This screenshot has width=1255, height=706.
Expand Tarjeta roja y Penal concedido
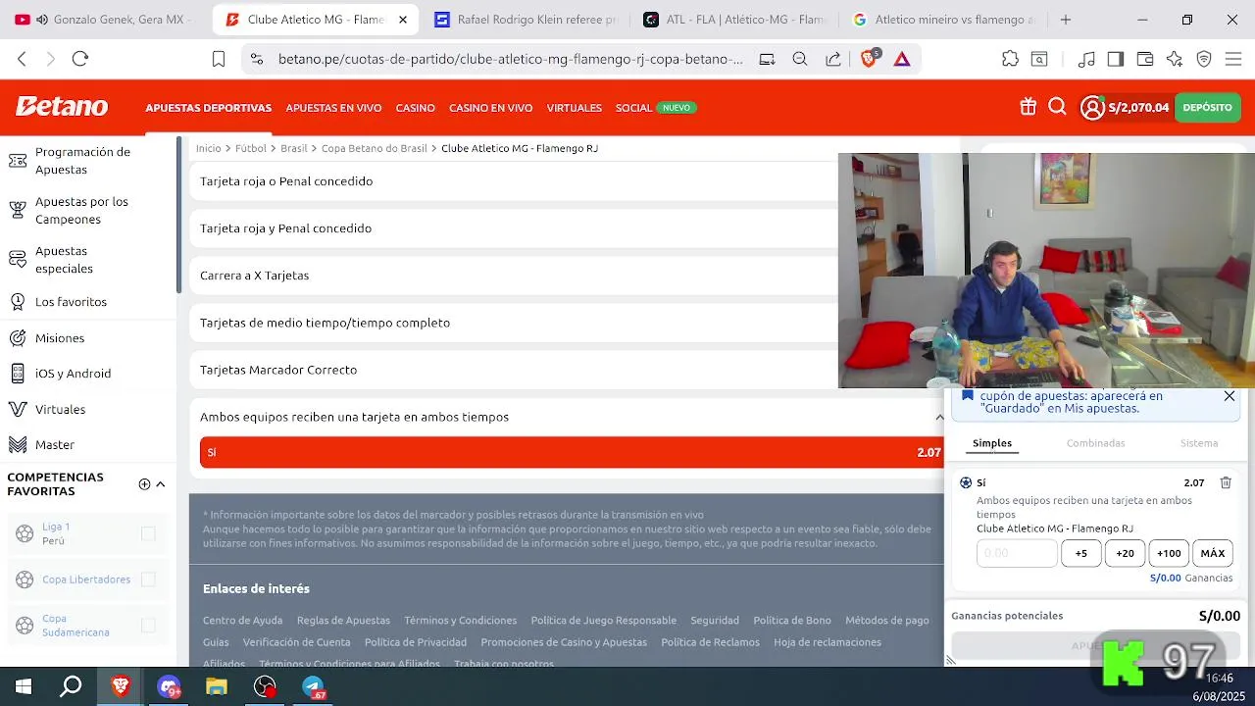click(514, 228)
